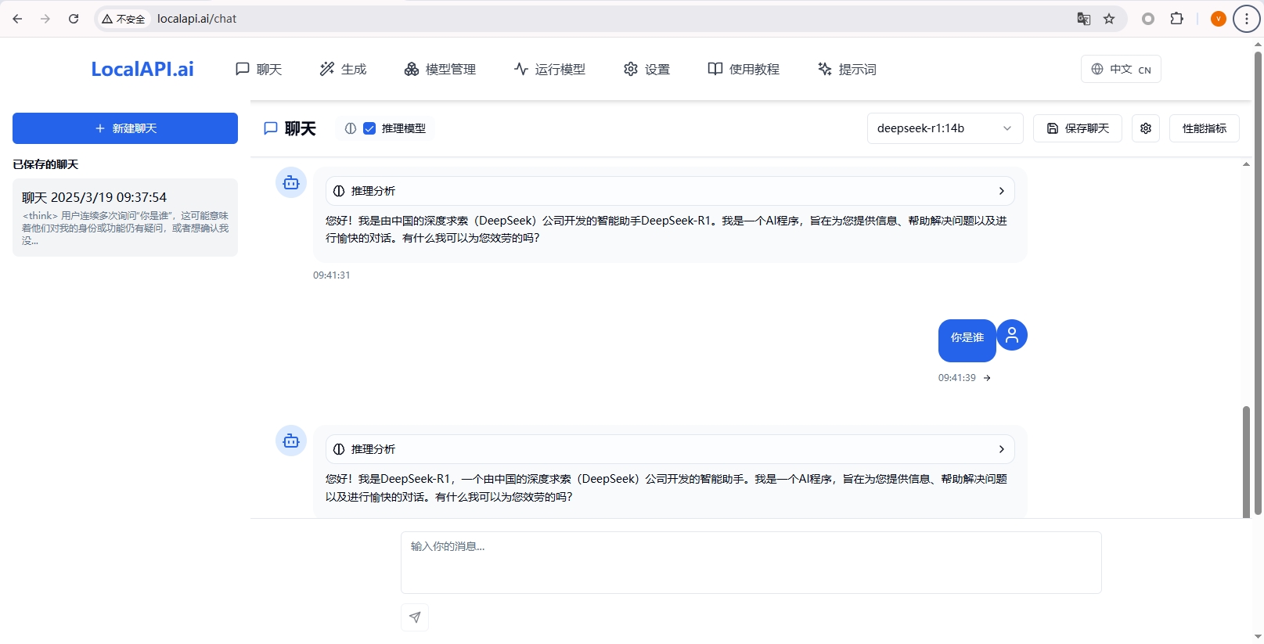This screenshot has height=644, width=1264.
Task: Go back to the previous browser page
Action: [x=17, y=19]
